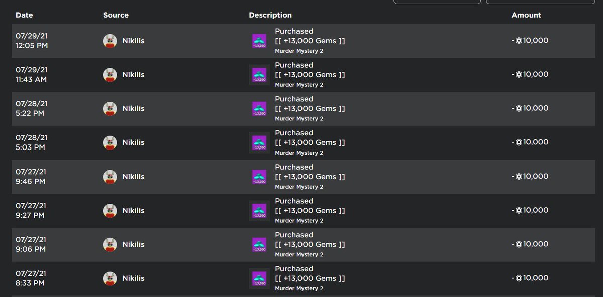Open Murder Mystery 2 link in 07/27/21 9:06 PM row
603x297 pixels.
(299, 255)
